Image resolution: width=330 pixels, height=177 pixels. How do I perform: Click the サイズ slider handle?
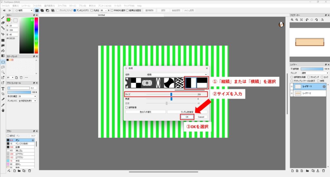pos(171,94)
